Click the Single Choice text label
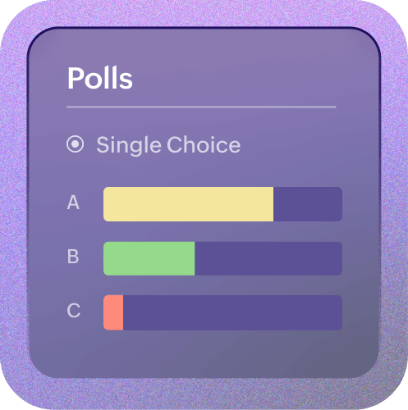The height and width of the screenshot is (410, 408). tap(168, 145)
